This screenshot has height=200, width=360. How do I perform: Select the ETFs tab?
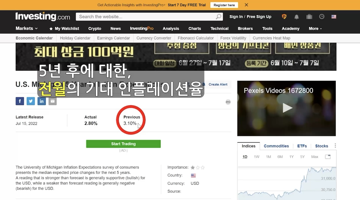click(x=302, y=146)
